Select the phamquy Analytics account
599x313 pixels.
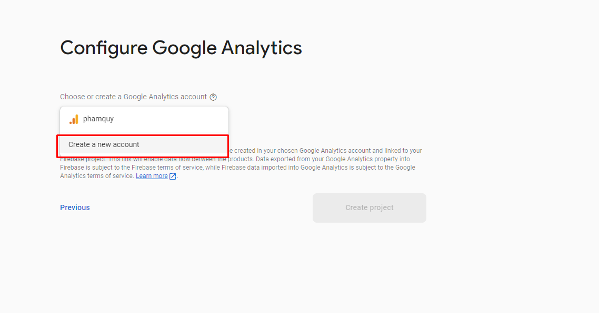coord(143,119)
